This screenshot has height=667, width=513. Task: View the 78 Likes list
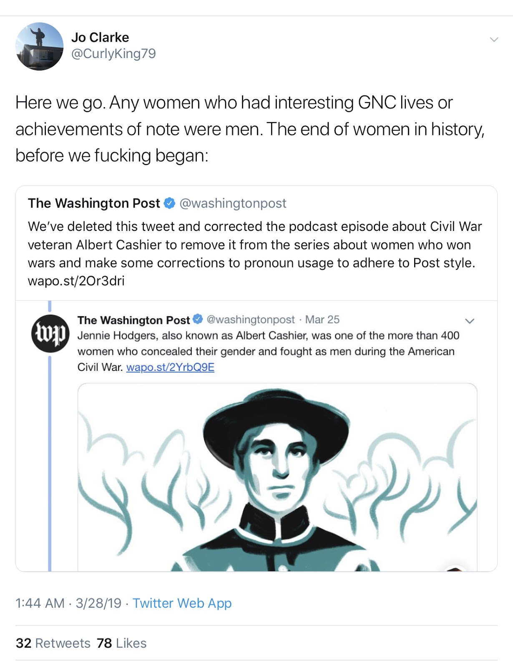[121, 643]
